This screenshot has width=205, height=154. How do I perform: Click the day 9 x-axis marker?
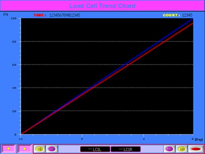click(82, 139)
